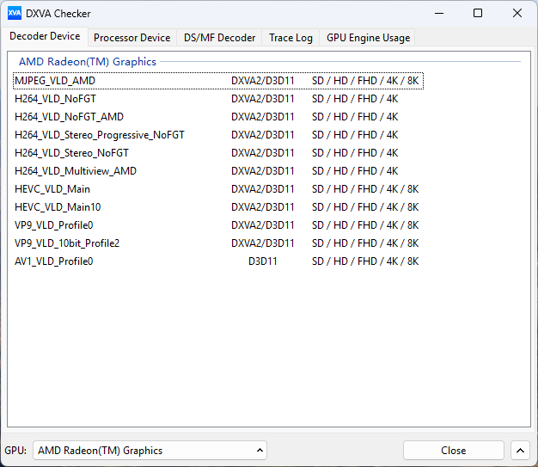
Task: Click the GPU: label
Action: click(x=15, y=450)
